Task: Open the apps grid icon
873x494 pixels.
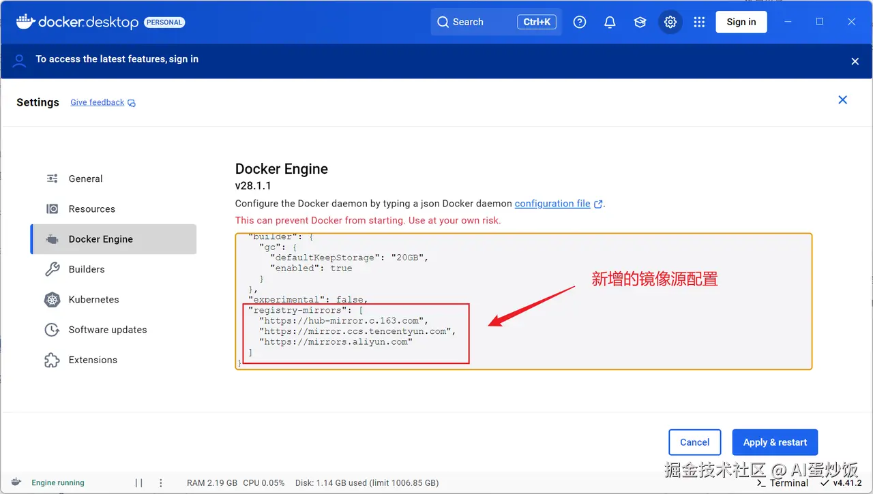Action: click(x=699, y=22)
